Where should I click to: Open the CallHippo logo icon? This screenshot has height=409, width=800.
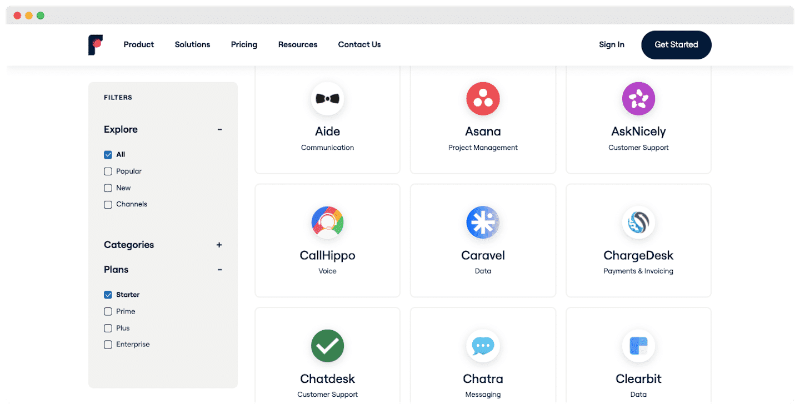(x=328, y=223)
